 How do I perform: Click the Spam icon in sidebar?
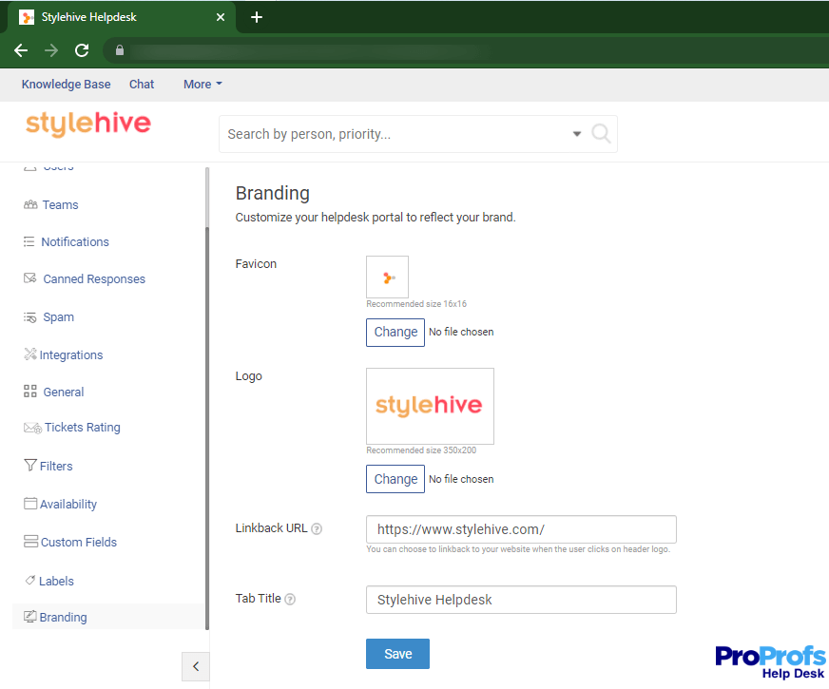click(30, 317)
